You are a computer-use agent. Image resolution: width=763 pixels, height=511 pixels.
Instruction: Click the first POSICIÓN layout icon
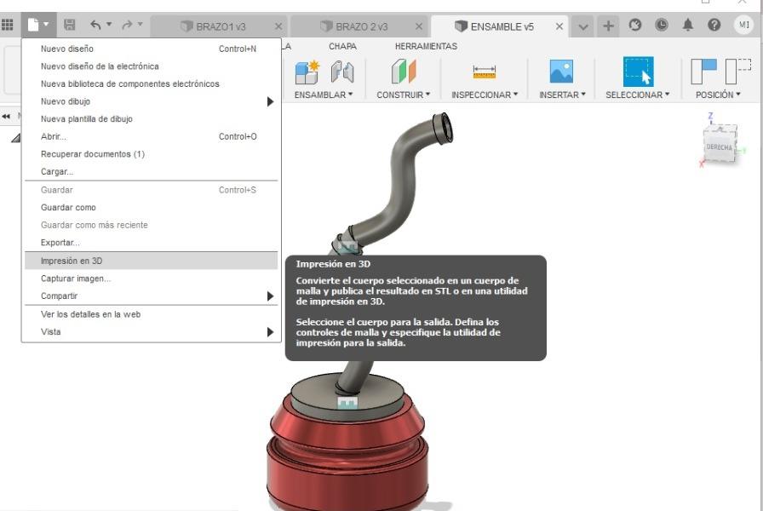click(x=703, y=72)
